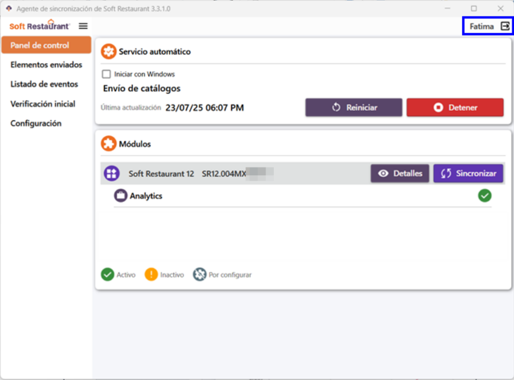
Task: Click the Módulos puzzle icon
Action: pos(108,144)
